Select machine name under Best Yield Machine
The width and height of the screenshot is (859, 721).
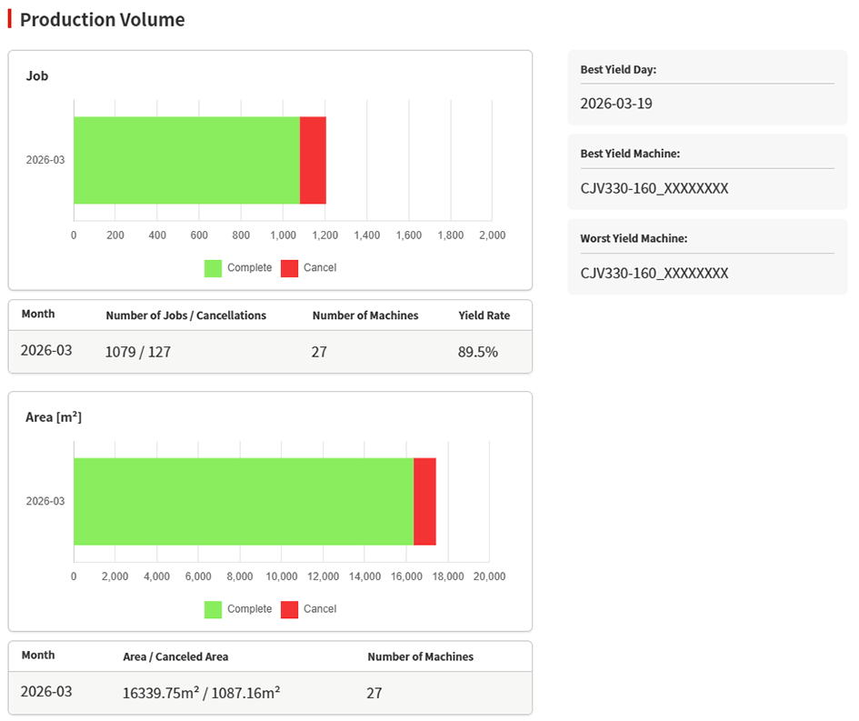tap(654, 188)
